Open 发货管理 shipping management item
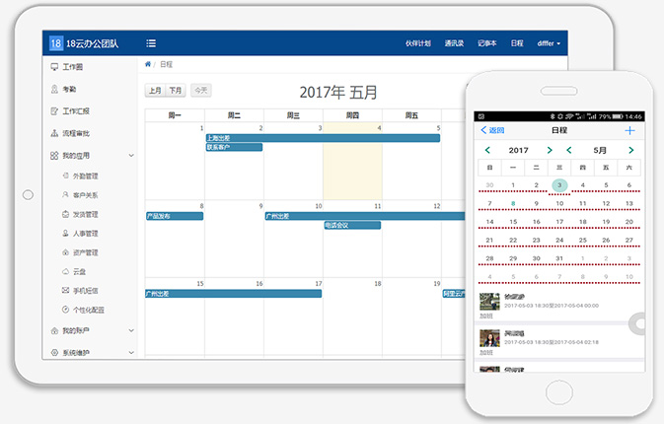This screenshot has width=664, height=424. click(80, 214)
